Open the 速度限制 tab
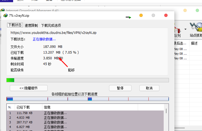 (31, 25)
